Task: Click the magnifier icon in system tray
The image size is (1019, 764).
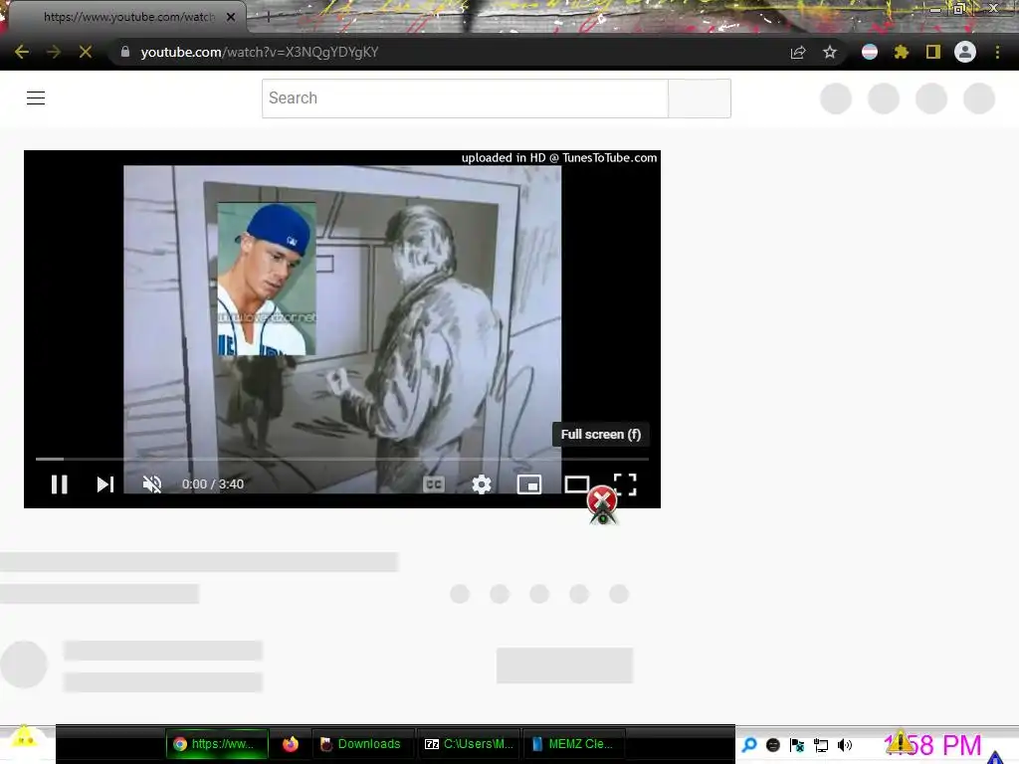Action: click(x=749, y=745)
